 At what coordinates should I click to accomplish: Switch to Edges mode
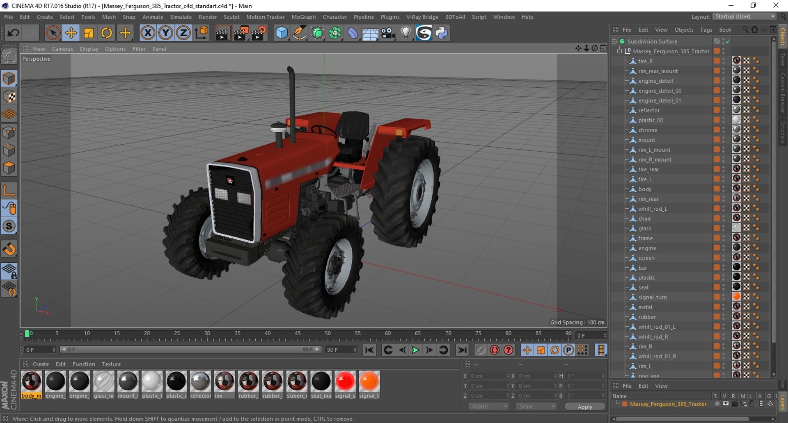click(9, 150)
